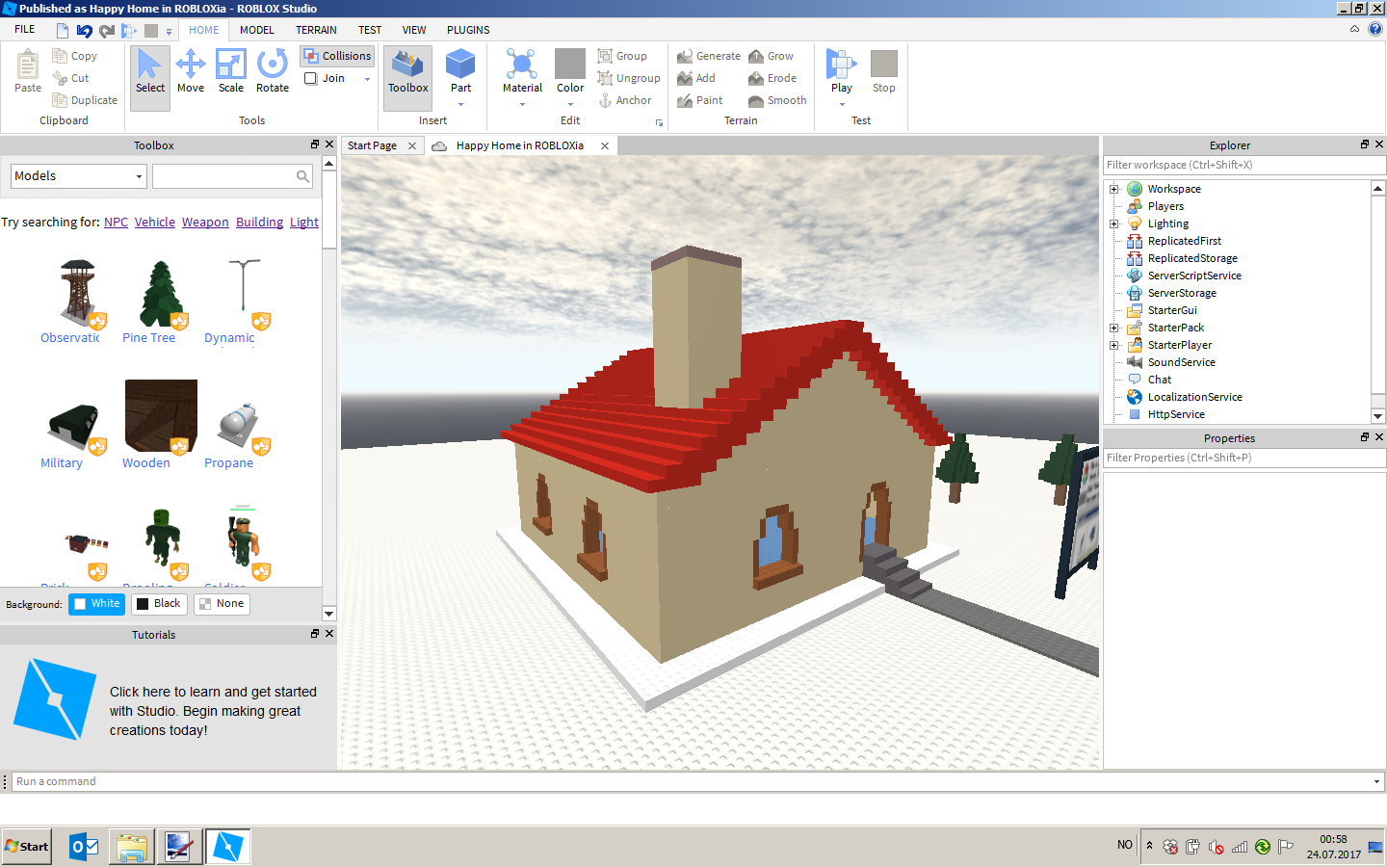Click the search magnifier in Toolbox
The width and height of the screenshot is (1387, 867).
(x=302, y=176)
